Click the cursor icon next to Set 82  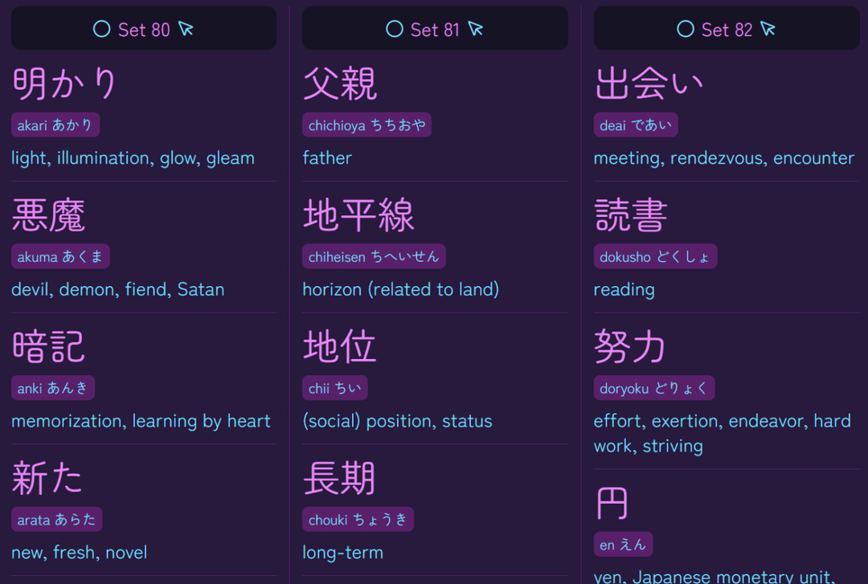tap(768, 29)
